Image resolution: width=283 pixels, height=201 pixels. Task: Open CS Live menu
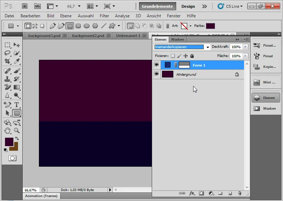pos(230,6)
